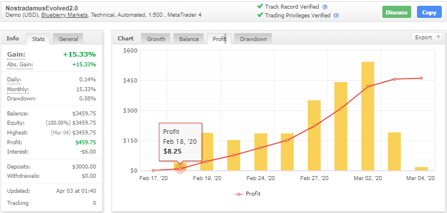Viewport: 447px width, 213px height.
Task: Click the underlined Gain label
Action: click(16, 54)
